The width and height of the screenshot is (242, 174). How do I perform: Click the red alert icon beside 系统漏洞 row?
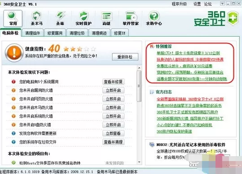pos(13,81)
